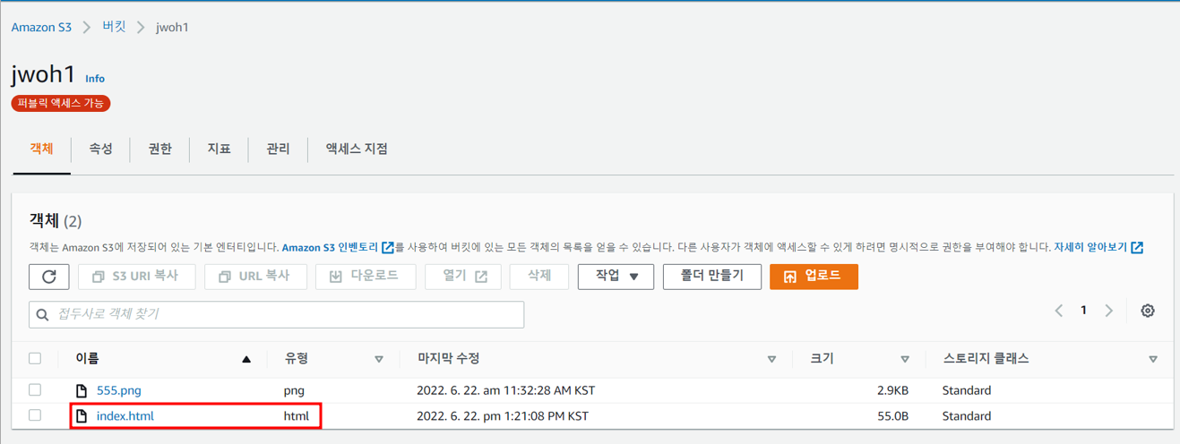Click the Info link next to jwoh1

95,79
